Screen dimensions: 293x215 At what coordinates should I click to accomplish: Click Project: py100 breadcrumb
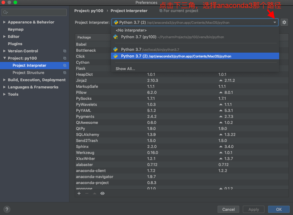89,11
